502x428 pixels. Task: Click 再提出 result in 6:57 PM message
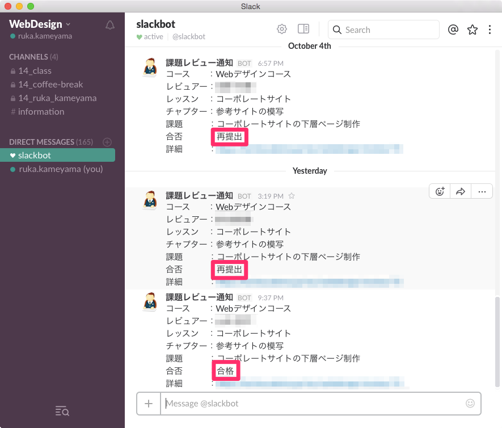click(x=229, y=137)
